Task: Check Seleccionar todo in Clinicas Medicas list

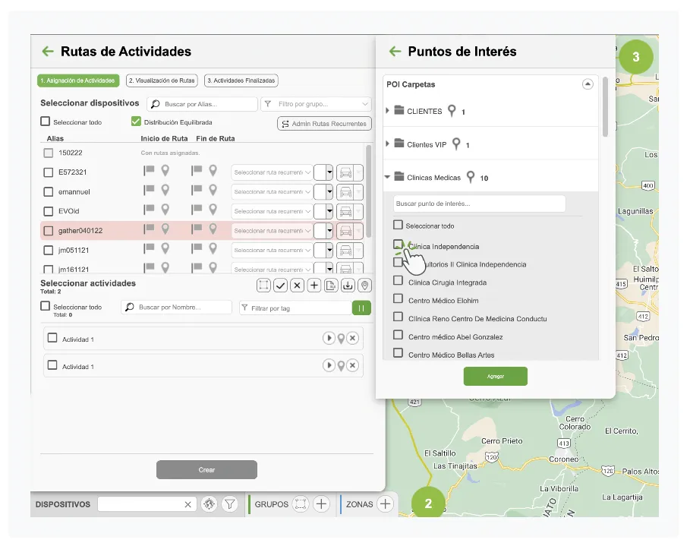Action: (398, 225)
